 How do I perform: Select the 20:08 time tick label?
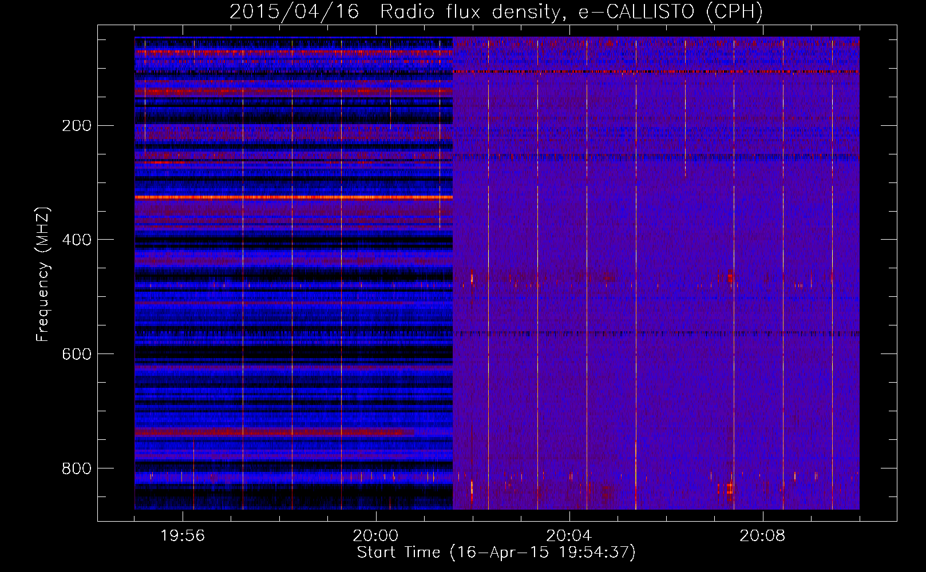click(x=762, y=536)
